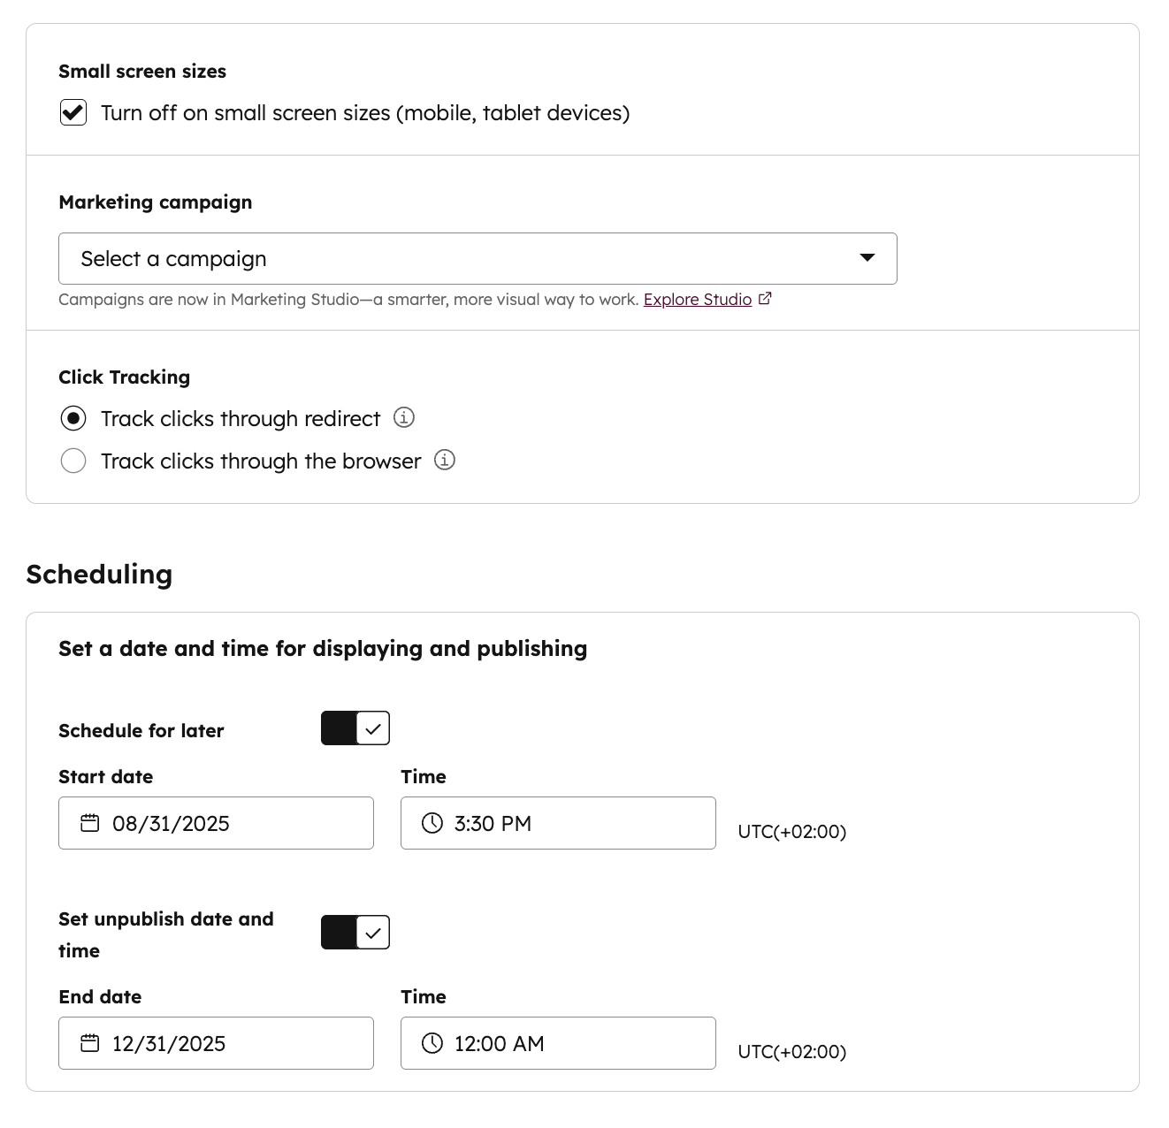Click the calendar icon in End date field
The height and width of the screenshot is (1128, 1169).
coord(89,1043)
